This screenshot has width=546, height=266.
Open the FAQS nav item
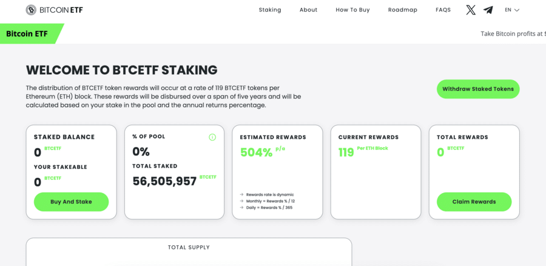click(443, 10)
